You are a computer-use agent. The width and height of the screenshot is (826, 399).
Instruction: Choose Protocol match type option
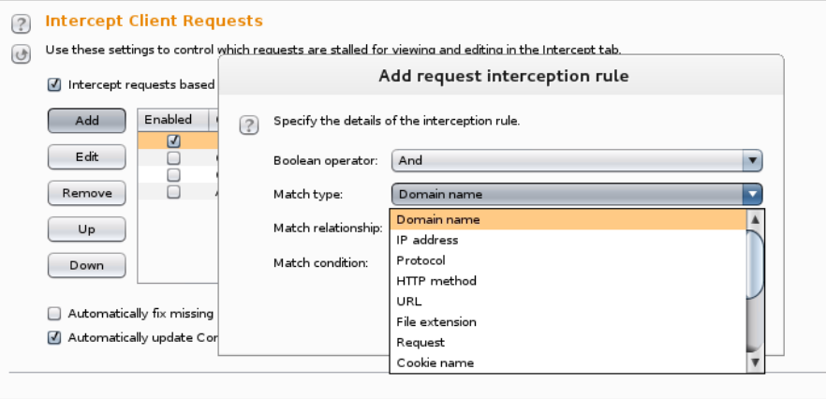pyautogui.click(x=420, y=260)
